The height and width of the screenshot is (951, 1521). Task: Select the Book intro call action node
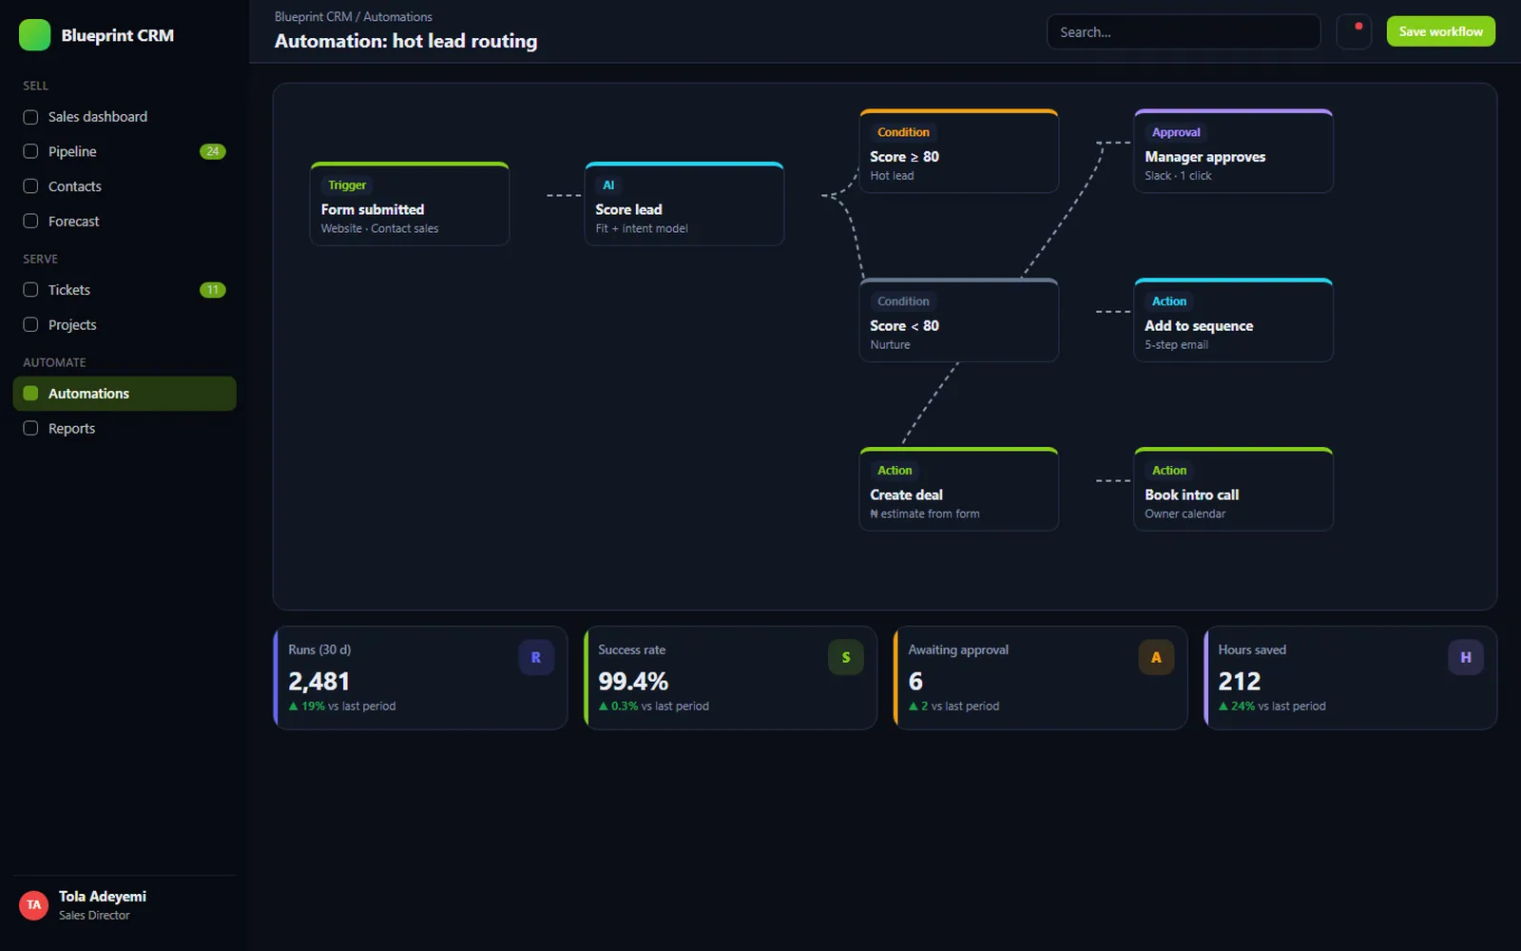pyautogui.click(x=1234, y=489)
